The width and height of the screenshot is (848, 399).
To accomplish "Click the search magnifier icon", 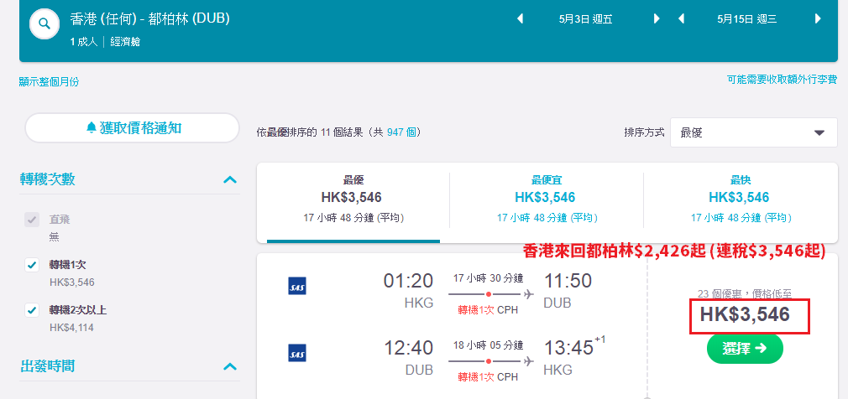I will coord(44,23).
